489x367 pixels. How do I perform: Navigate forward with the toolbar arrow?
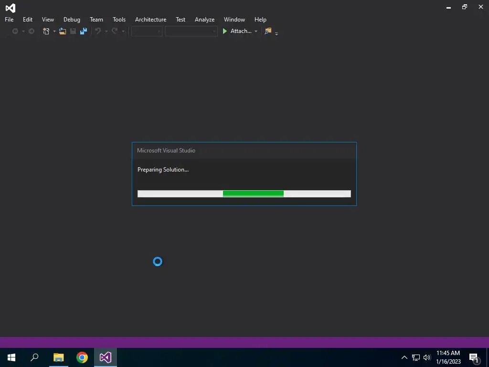pos(31,31)
